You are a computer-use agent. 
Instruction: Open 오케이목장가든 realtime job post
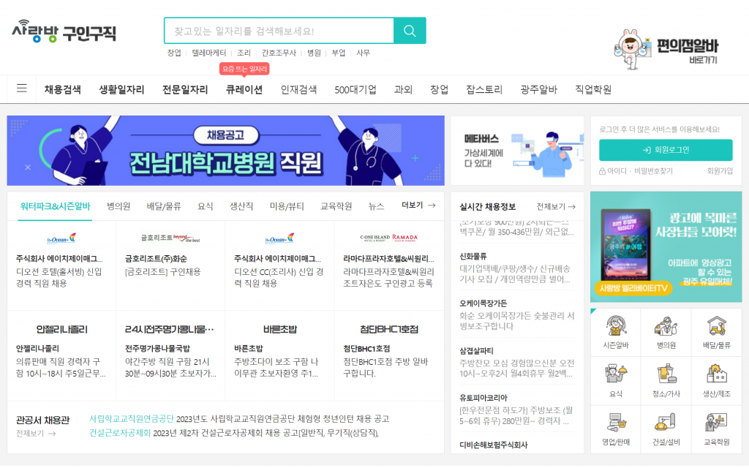pyautogui.click(x=517, y=315)
